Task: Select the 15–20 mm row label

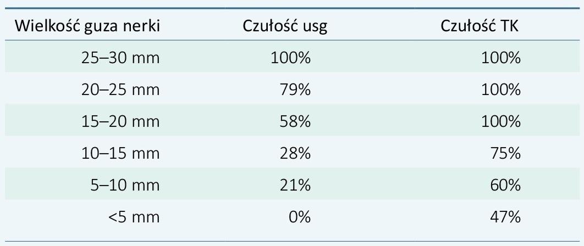Action: point(120,122)
